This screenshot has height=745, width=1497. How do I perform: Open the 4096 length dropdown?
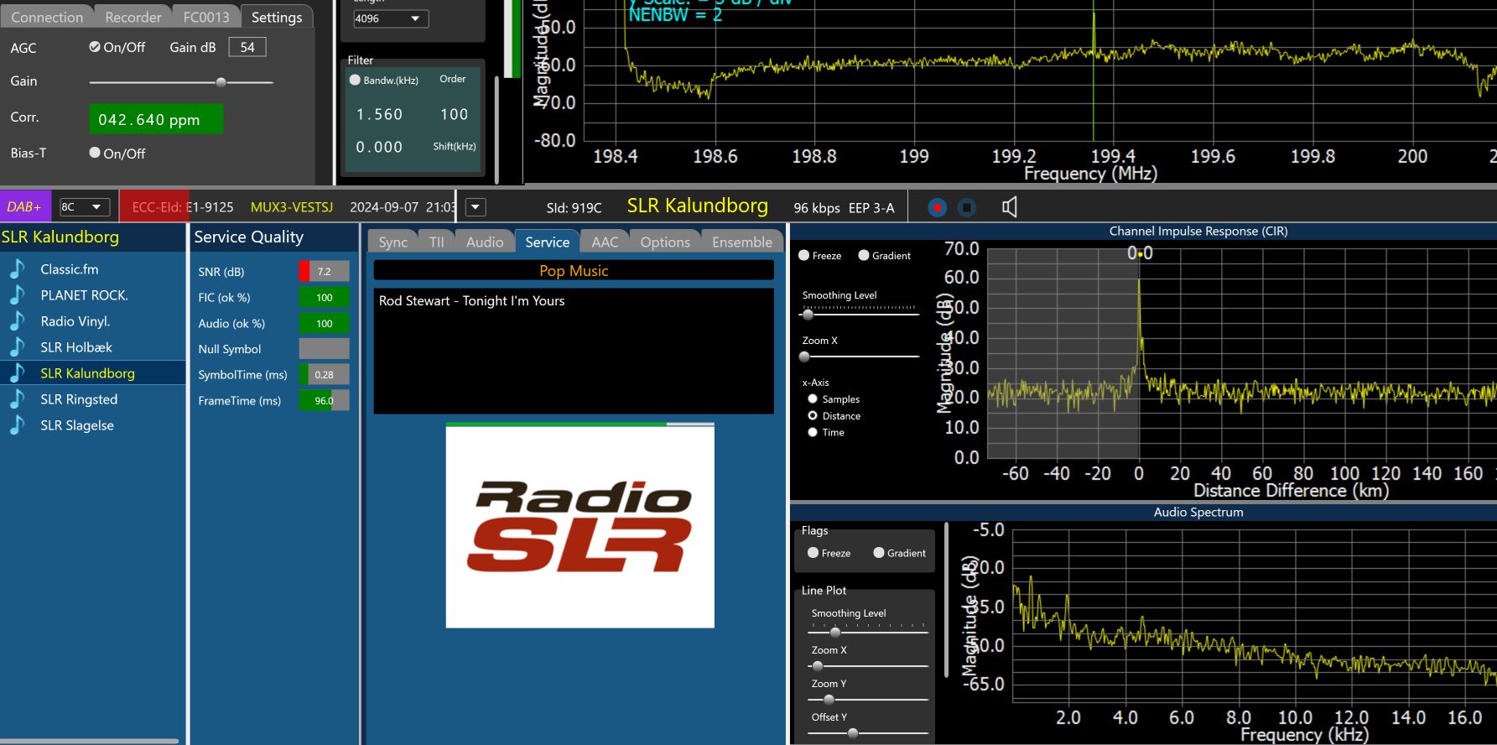391,18
